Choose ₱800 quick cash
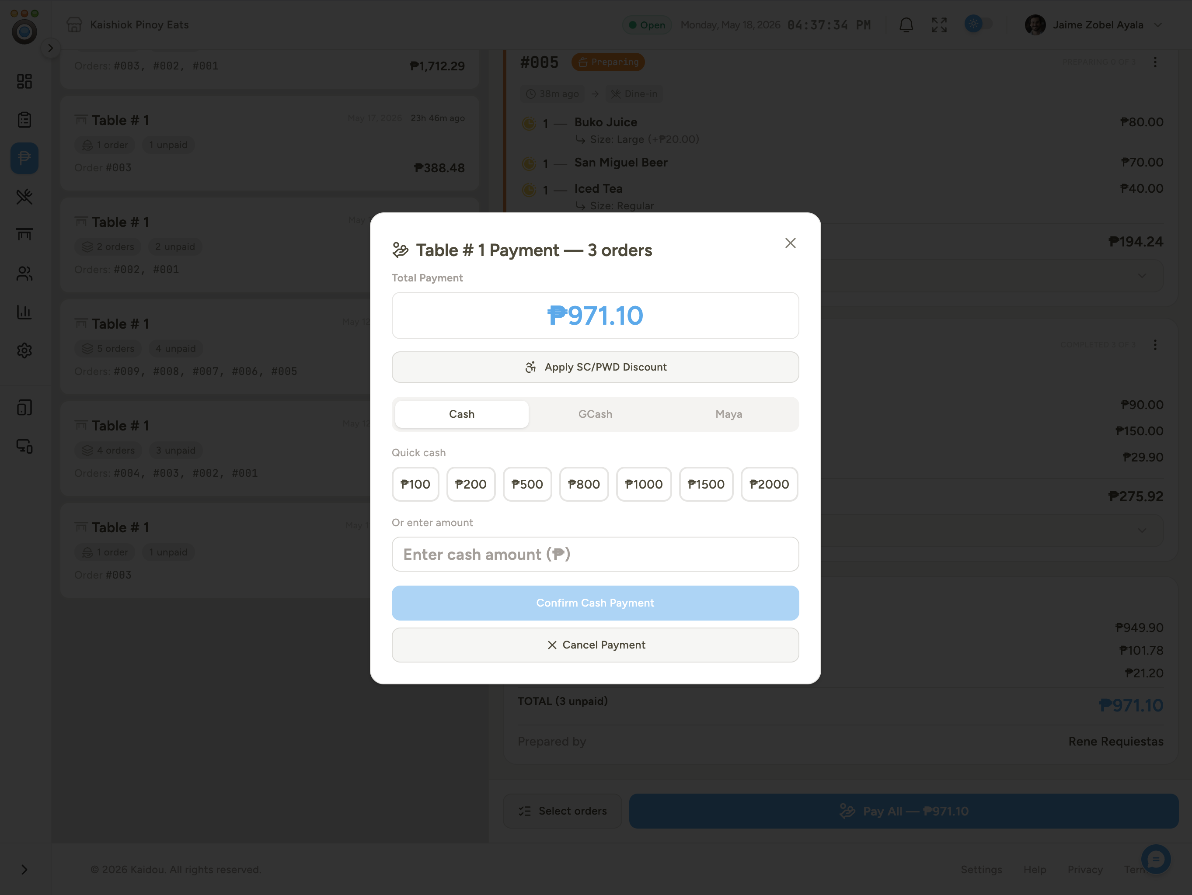Screen dimensions: 1192x895 point(584,484)
